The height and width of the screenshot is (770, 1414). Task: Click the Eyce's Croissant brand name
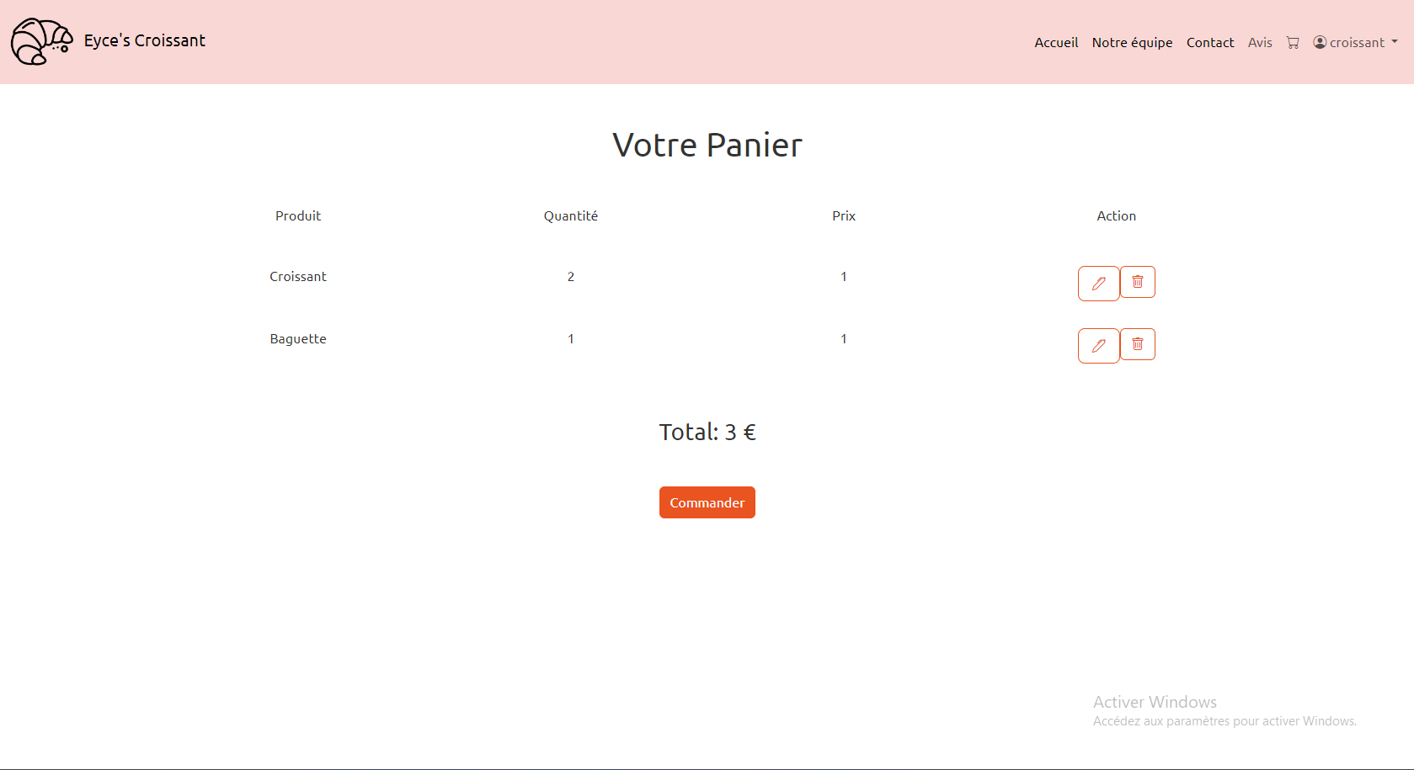[145, 40]
